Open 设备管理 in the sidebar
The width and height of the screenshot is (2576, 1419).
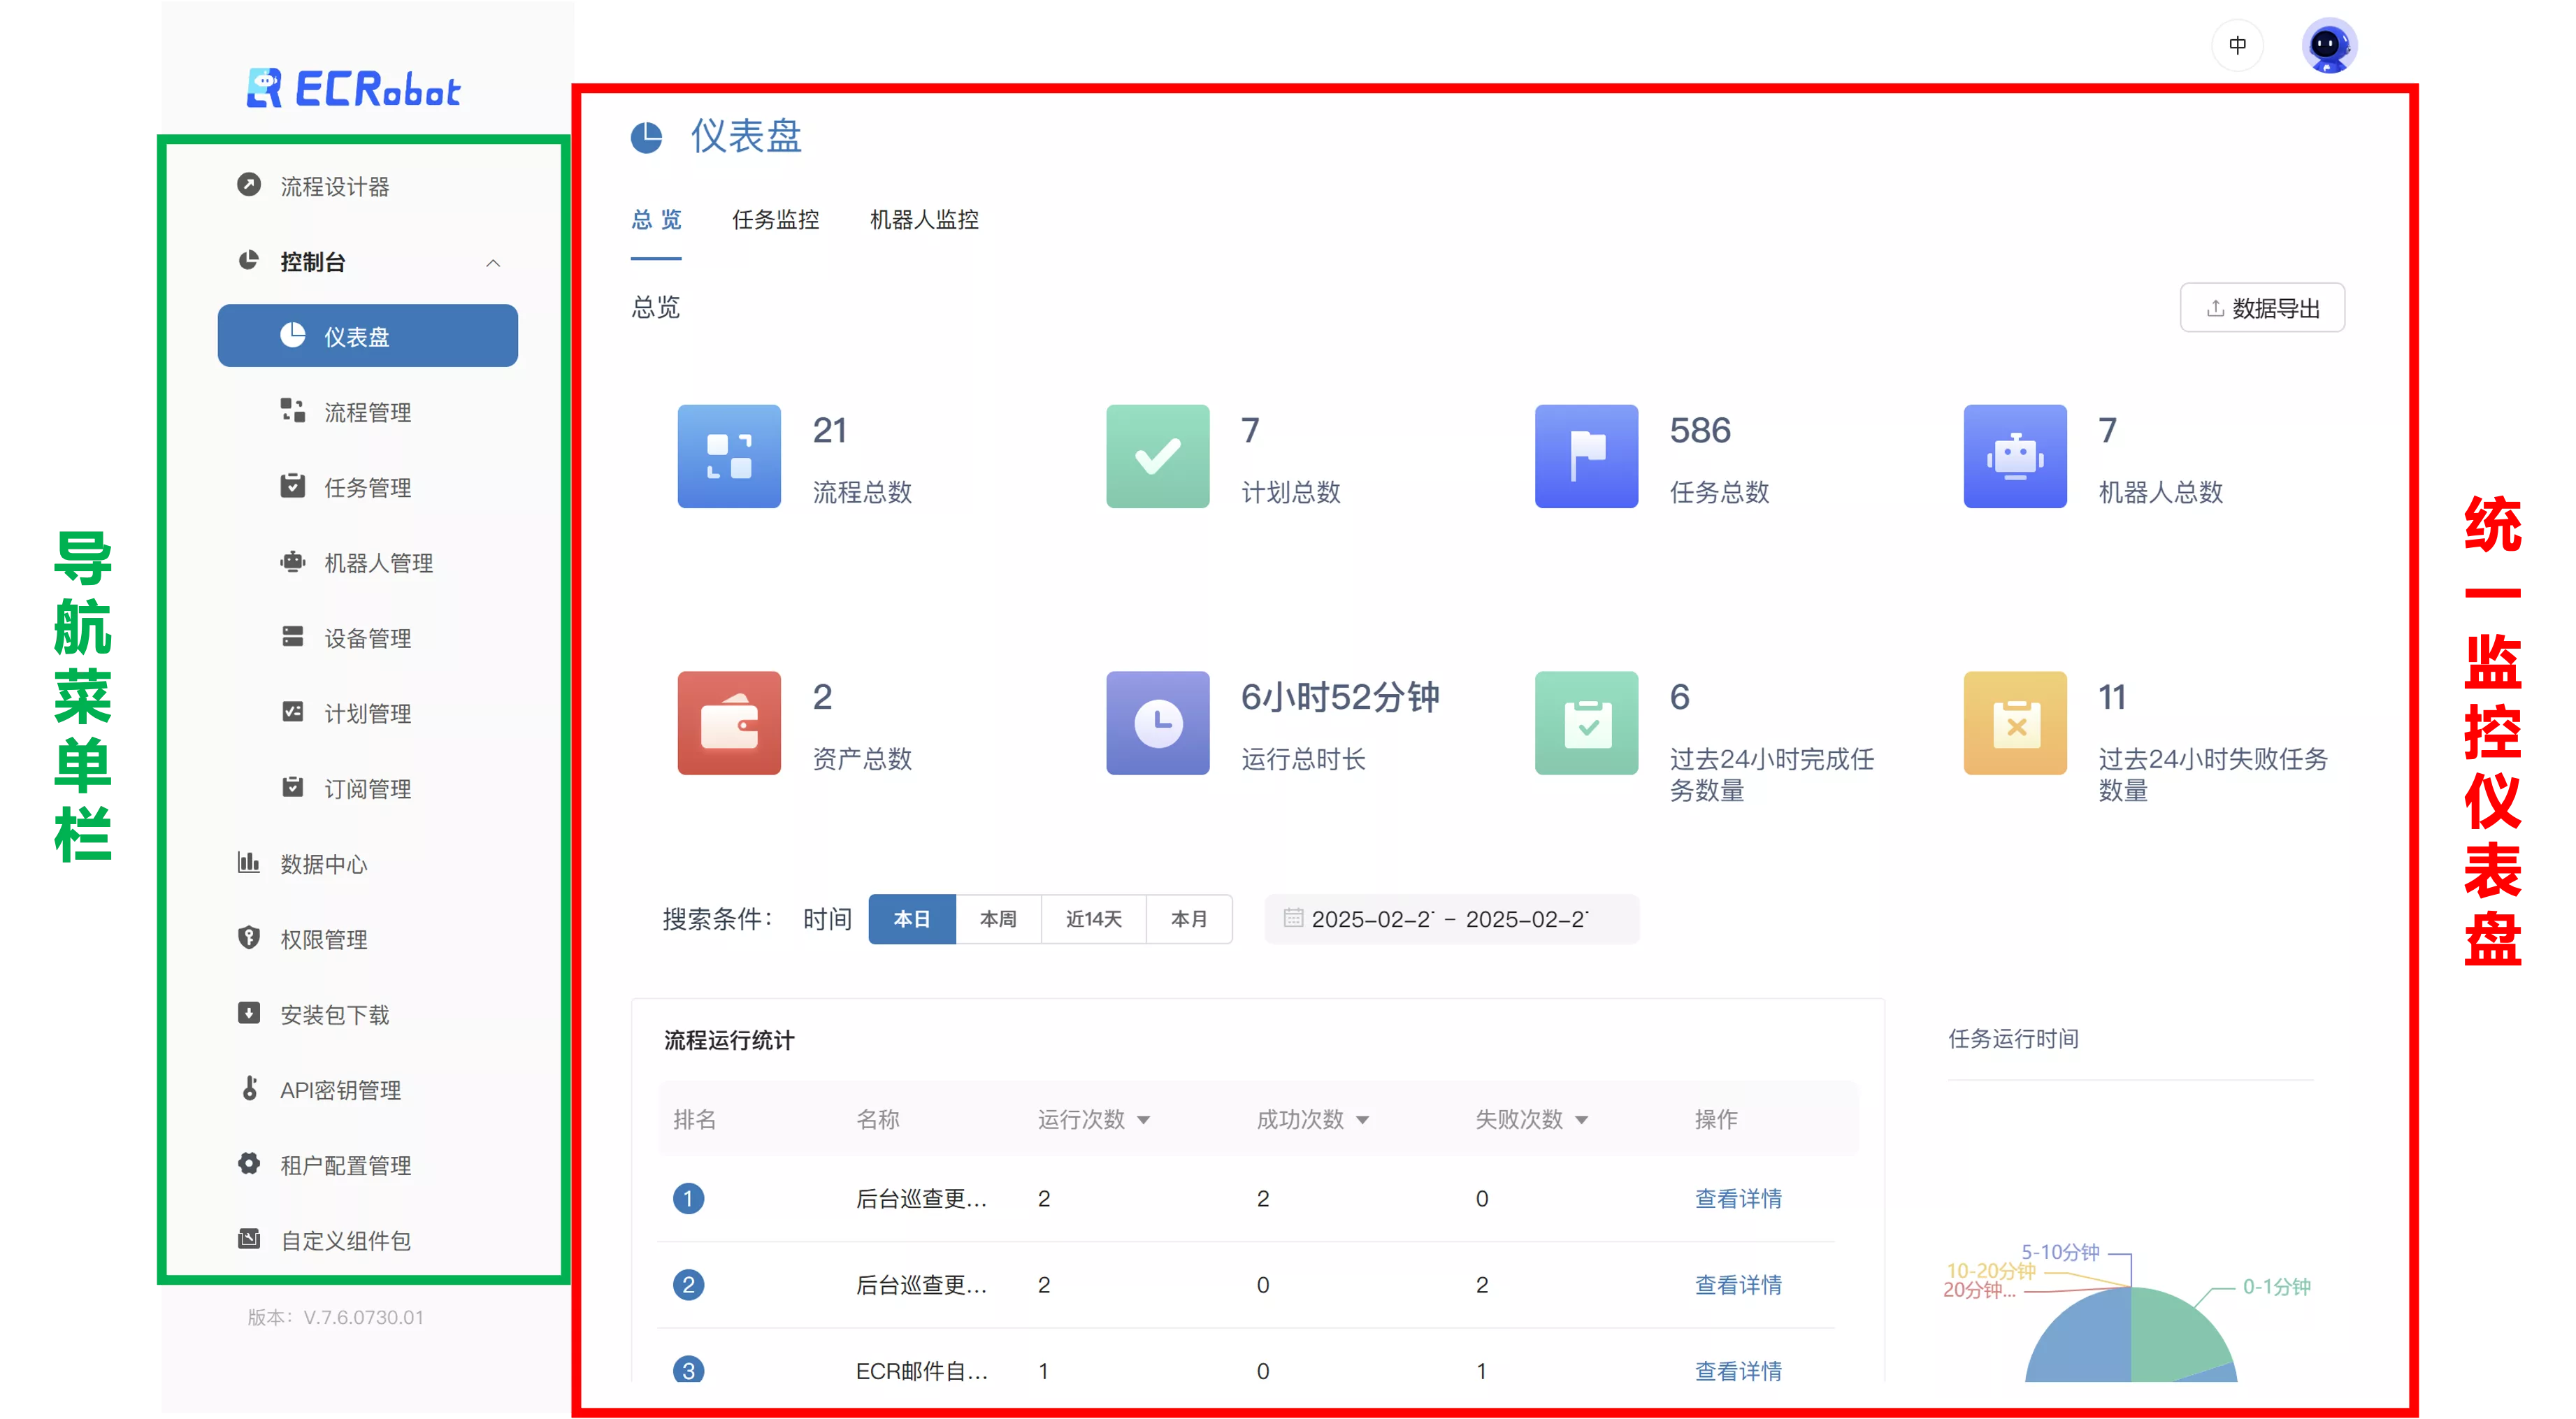(x=368, y=638)
